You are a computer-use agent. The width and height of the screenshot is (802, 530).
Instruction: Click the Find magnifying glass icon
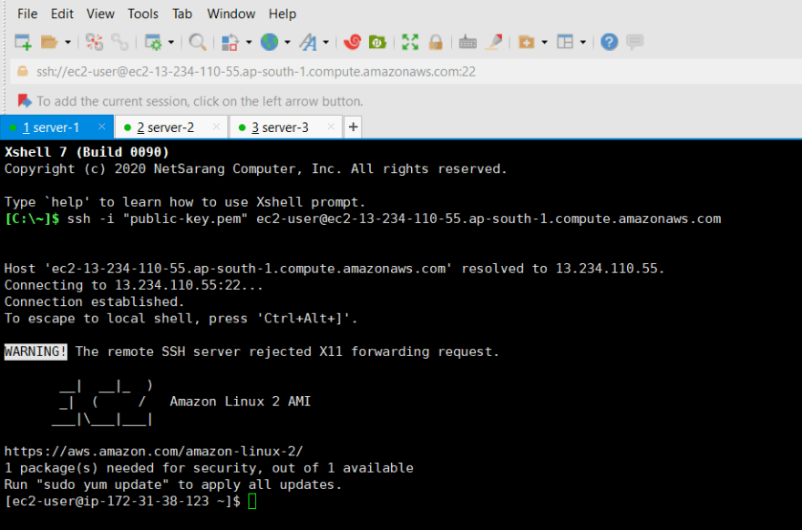click(198, 42)
